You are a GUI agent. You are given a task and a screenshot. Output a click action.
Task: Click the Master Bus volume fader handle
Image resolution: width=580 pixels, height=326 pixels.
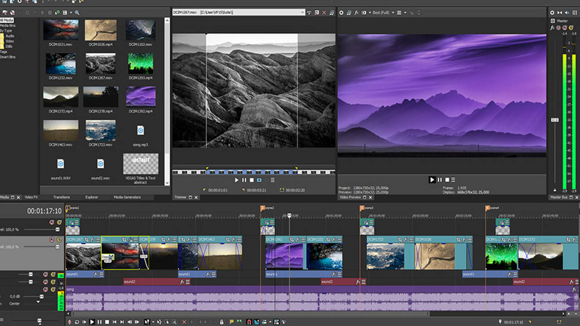[555, 120]
